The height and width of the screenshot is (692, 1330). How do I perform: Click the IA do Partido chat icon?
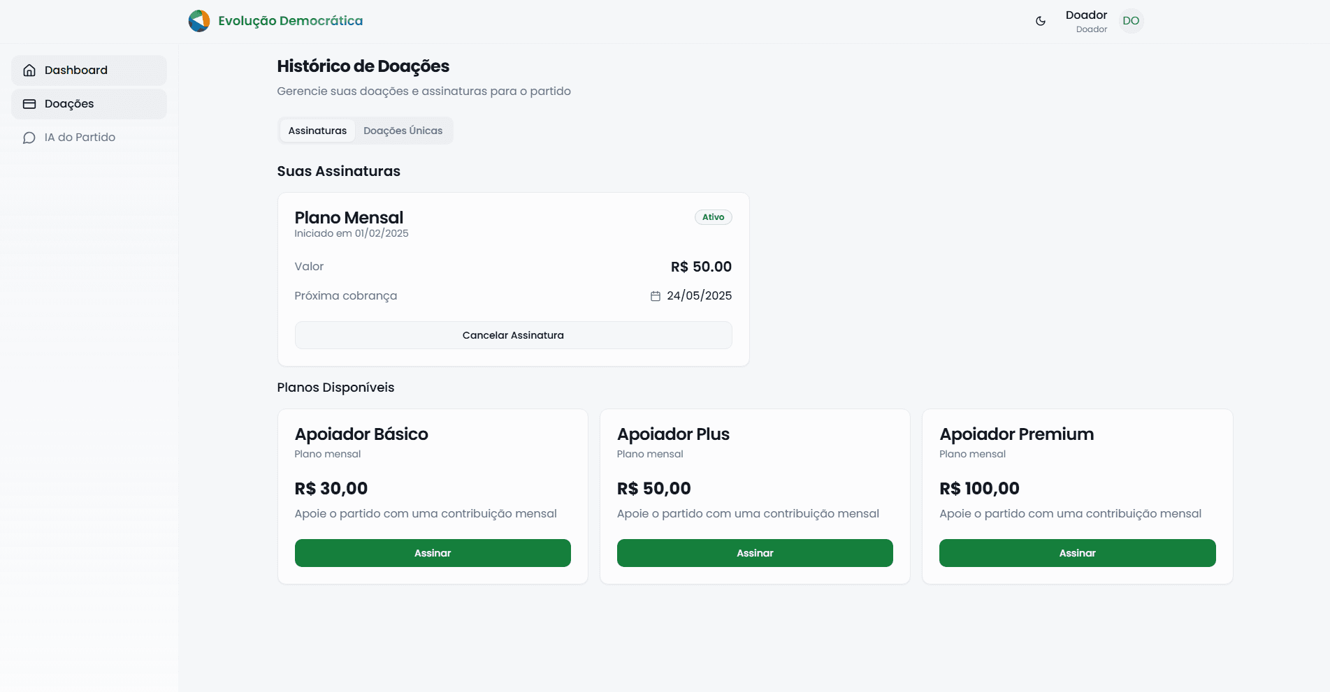tap(29, 138)
